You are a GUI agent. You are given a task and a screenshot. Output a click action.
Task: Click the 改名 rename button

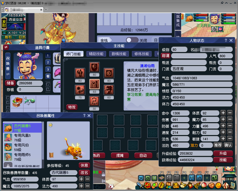coord(84,173)
